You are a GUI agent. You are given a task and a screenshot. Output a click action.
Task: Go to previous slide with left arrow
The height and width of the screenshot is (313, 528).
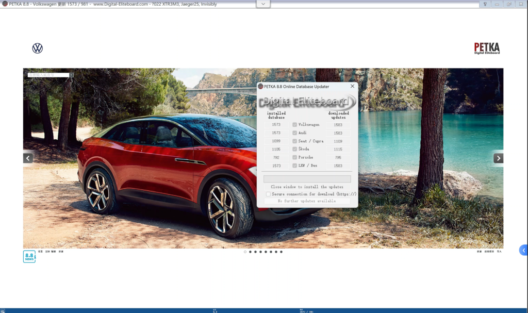pyautogui.click(x=28, y=158)
